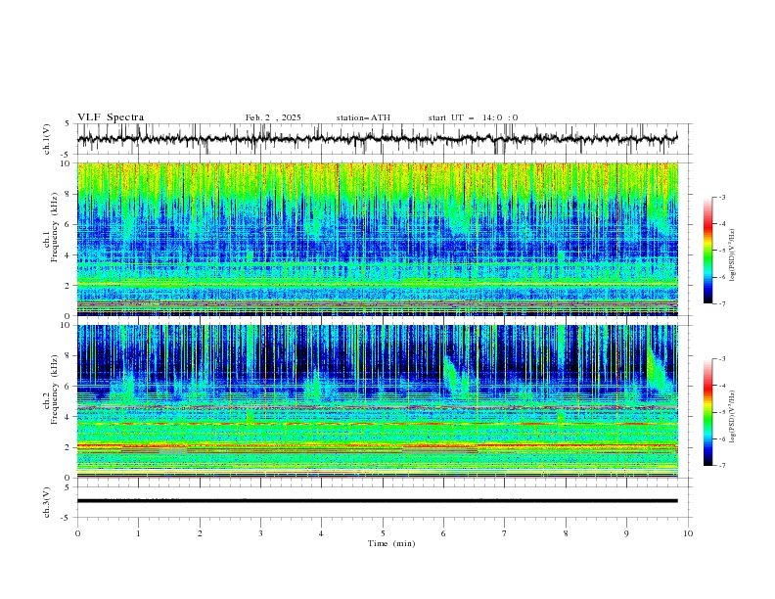Click the "ch.2 Frequency (kHz)" axis label
The image size is (775, 599).
(51, 390)
